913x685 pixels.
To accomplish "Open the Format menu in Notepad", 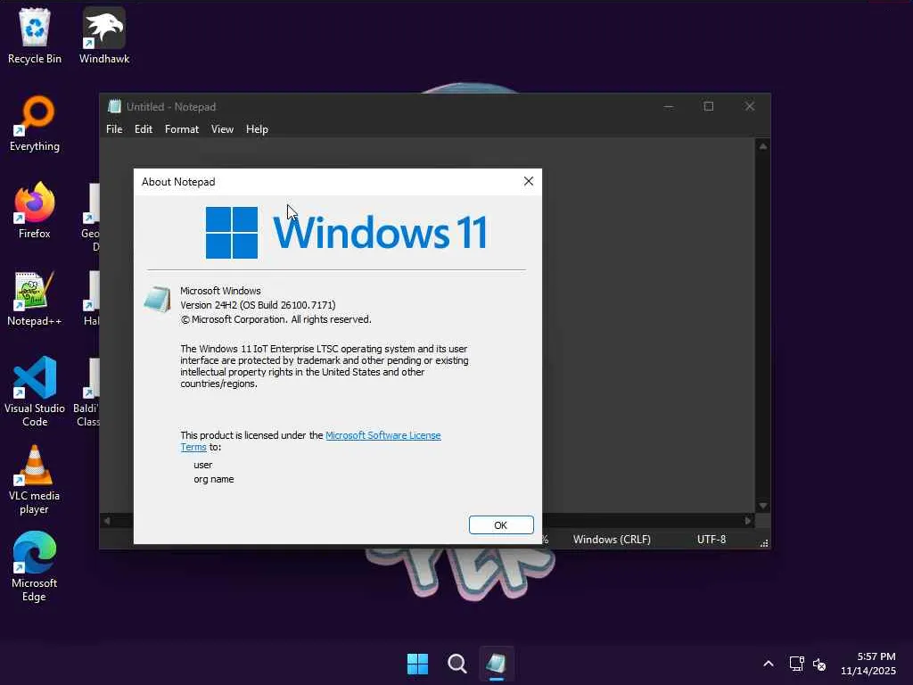I will click(x=182, y=129).
